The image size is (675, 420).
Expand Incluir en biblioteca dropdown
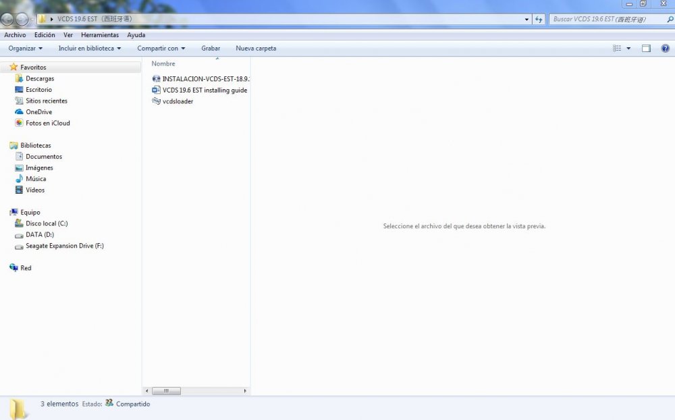click(x=90, y=48)
